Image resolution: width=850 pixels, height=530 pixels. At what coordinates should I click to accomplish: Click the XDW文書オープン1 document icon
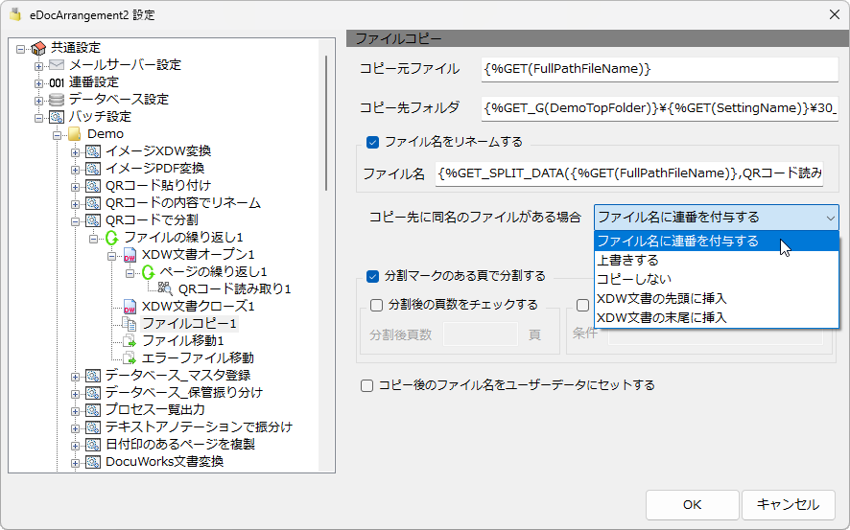coord(130,255)
